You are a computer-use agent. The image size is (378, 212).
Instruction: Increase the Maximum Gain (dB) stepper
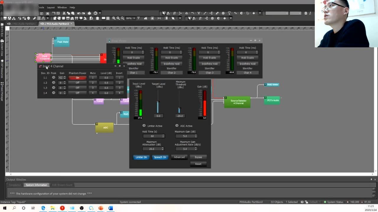pyautogui.click(x=196, y=135)
